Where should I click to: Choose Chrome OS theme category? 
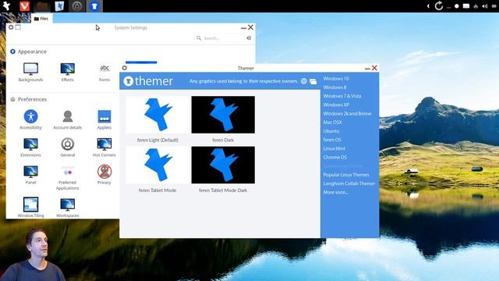pyautogui.click(x=334, y=158)
